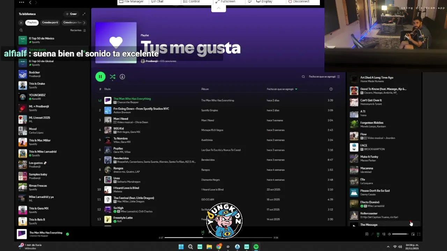Screen dimensions: 447x251
Task: Open the Recientes sort dropdown
Action: [78, 30]
